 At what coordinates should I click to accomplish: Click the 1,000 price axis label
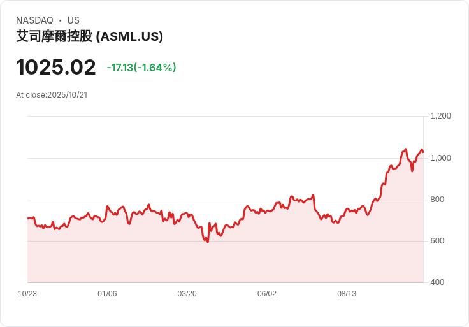pos(441,157)
